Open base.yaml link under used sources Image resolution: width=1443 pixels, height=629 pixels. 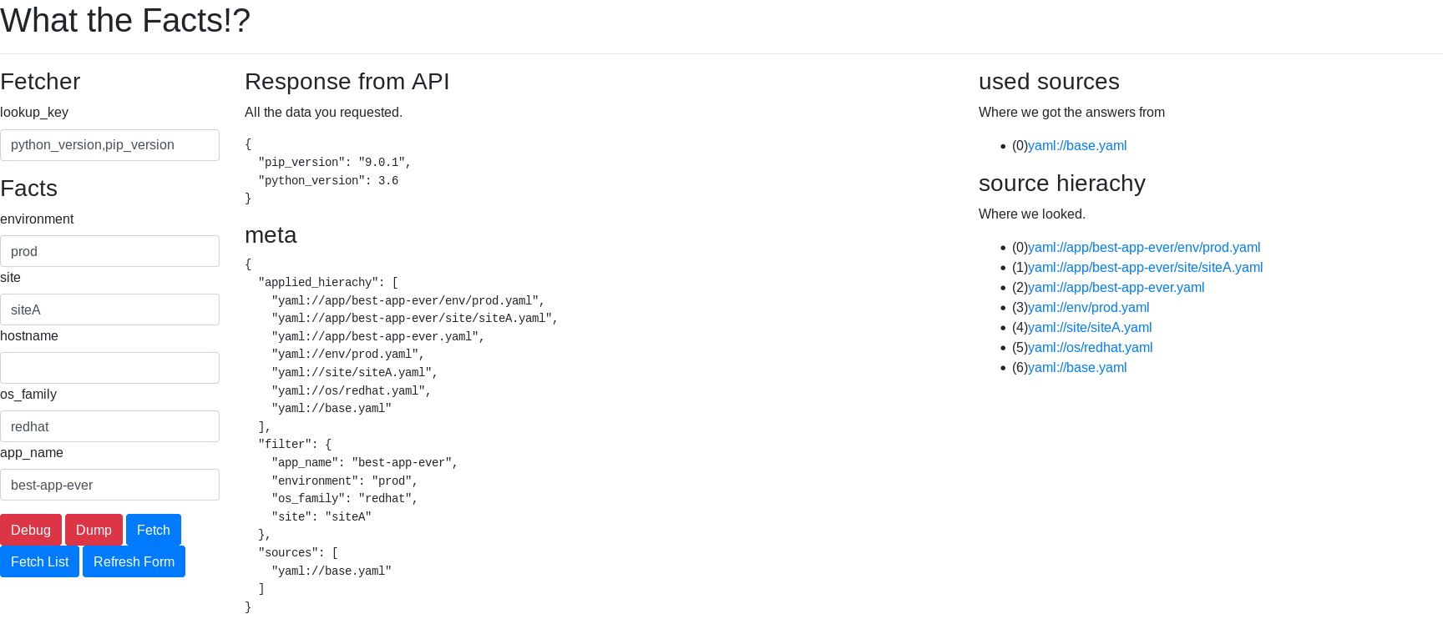tap(1077, 145)
